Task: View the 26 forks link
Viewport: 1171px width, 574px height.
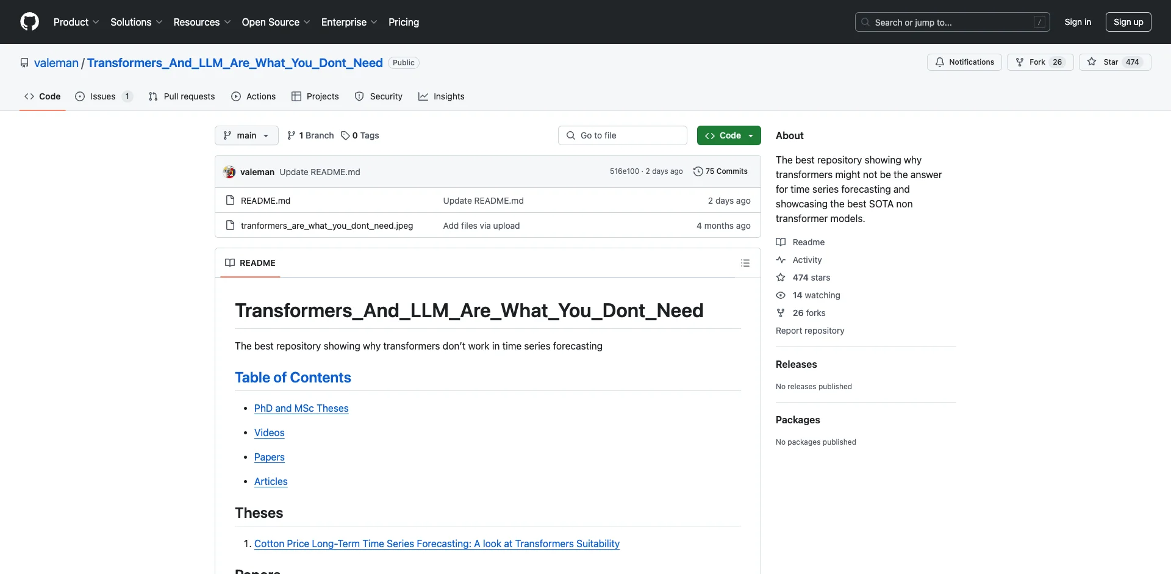Action: [801, 313]
